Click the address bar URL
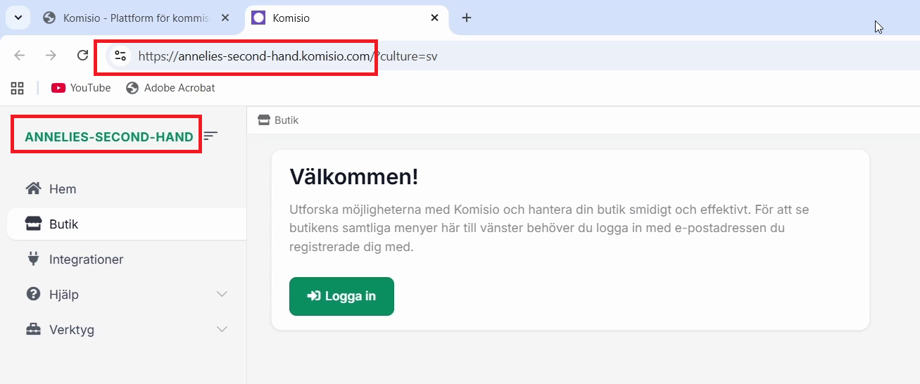Screen dimensions: 920x384 (x=287, y=56)
